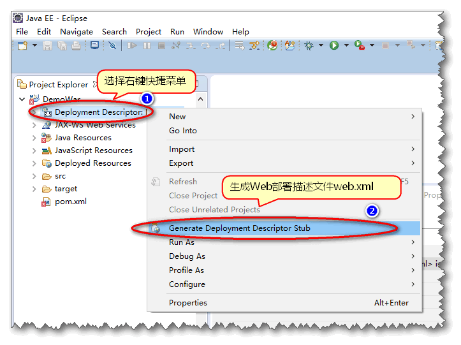Click the Use Step Filters icon
Image resolution: width=461 pixels, height=345 pixels.
point(254,45)
